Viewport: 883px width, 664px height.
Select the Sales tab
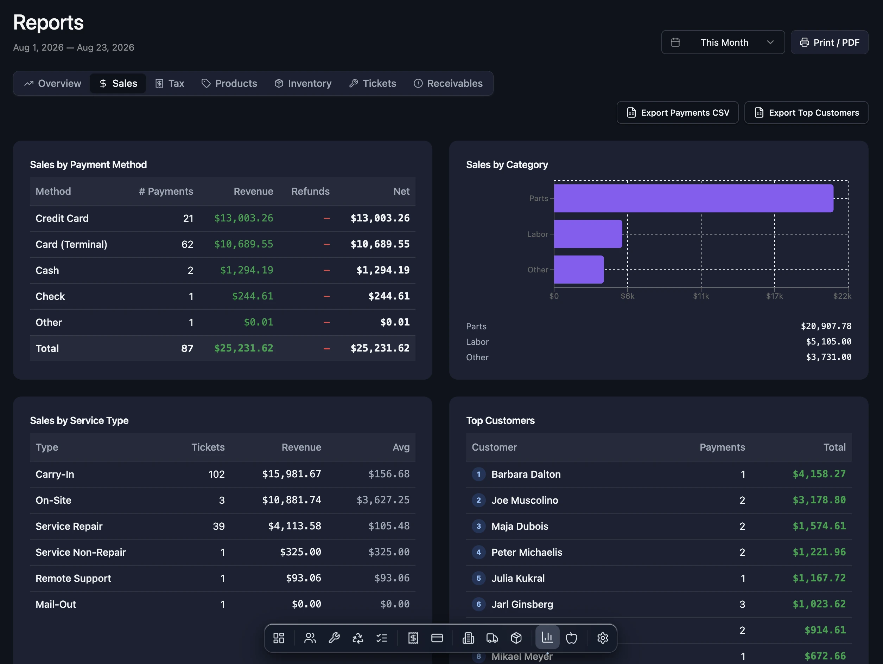pos(118,83)
